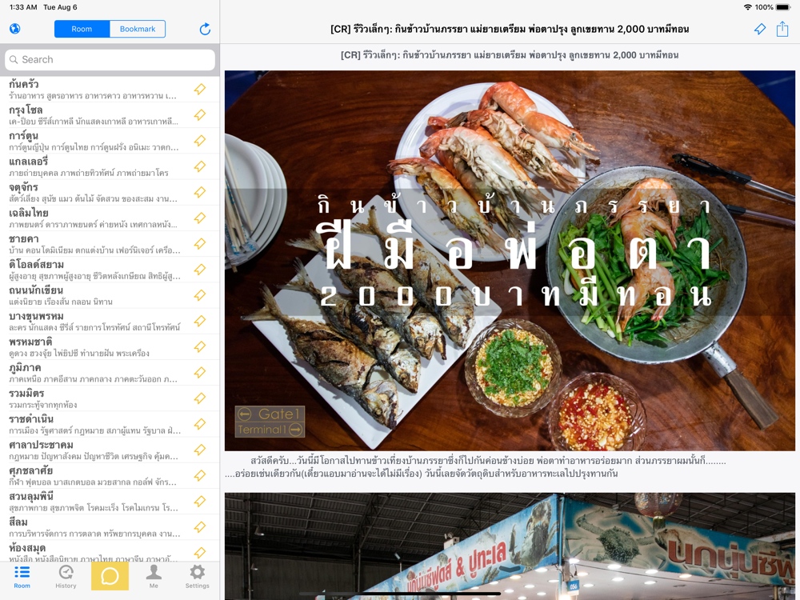Tap bookmark tag for ศาลาประชาคม
Screen dimensions: 800x600
[x=200, y=450]
